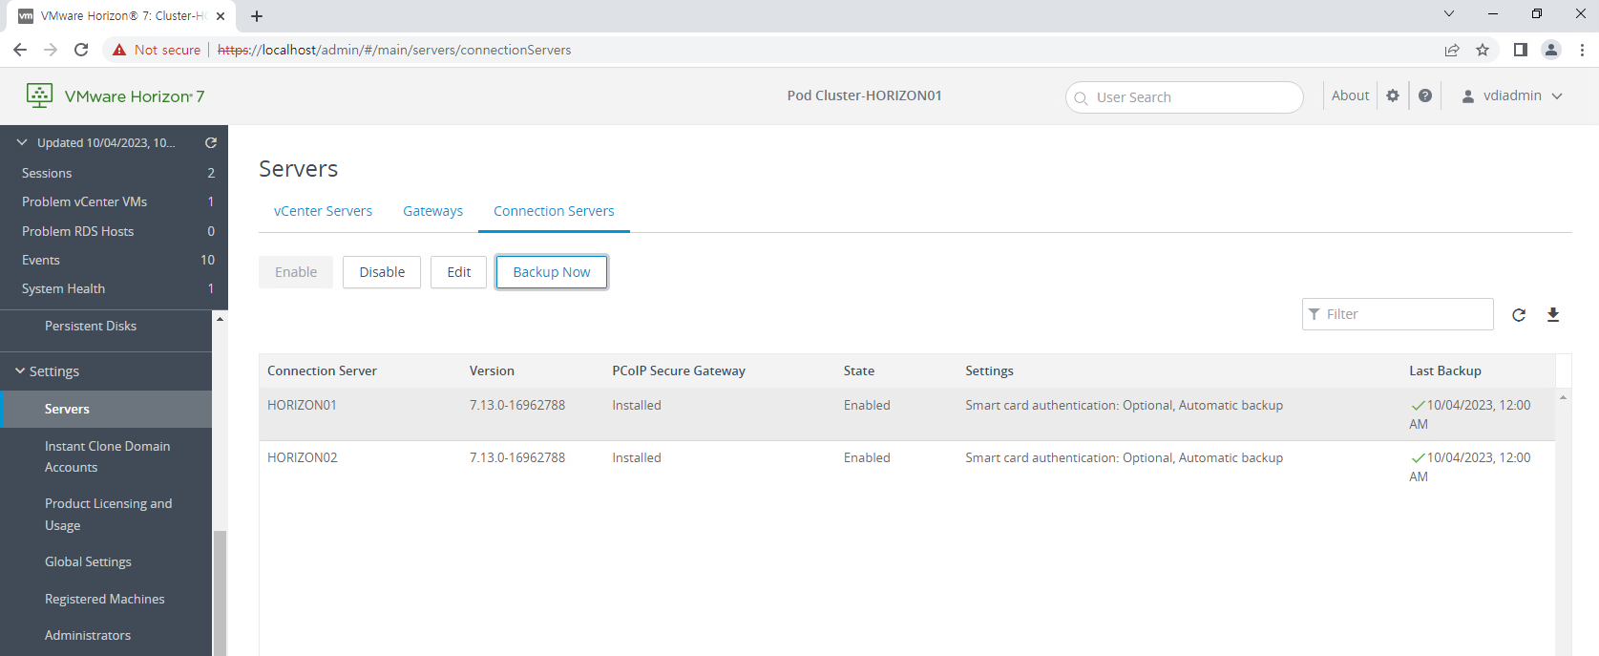This screenshot has height=656, width=1599.
Task: Open Registered Machines in sidebar
Action: click(106, 599)
